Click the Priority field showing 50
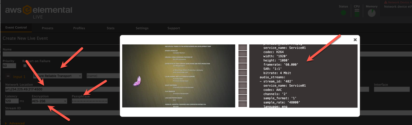 click(9, 66)
